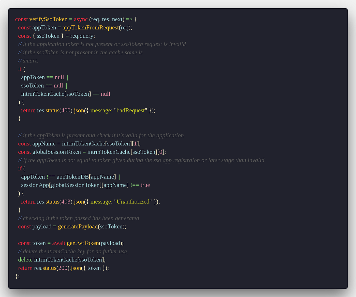Select the appTokenFromRequest function call
Viewport: 356px width, 297px height.
click(90, 27)
